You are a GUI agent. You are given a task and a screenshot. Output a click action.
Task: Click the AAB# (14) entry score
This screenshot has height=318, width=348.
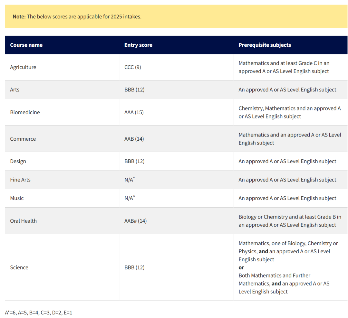(x=135, y=221)
